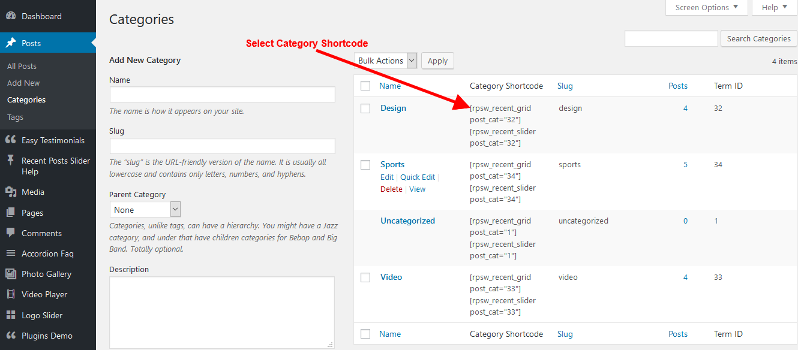
Task: Check the Design category checkbox
Action: 365,108
